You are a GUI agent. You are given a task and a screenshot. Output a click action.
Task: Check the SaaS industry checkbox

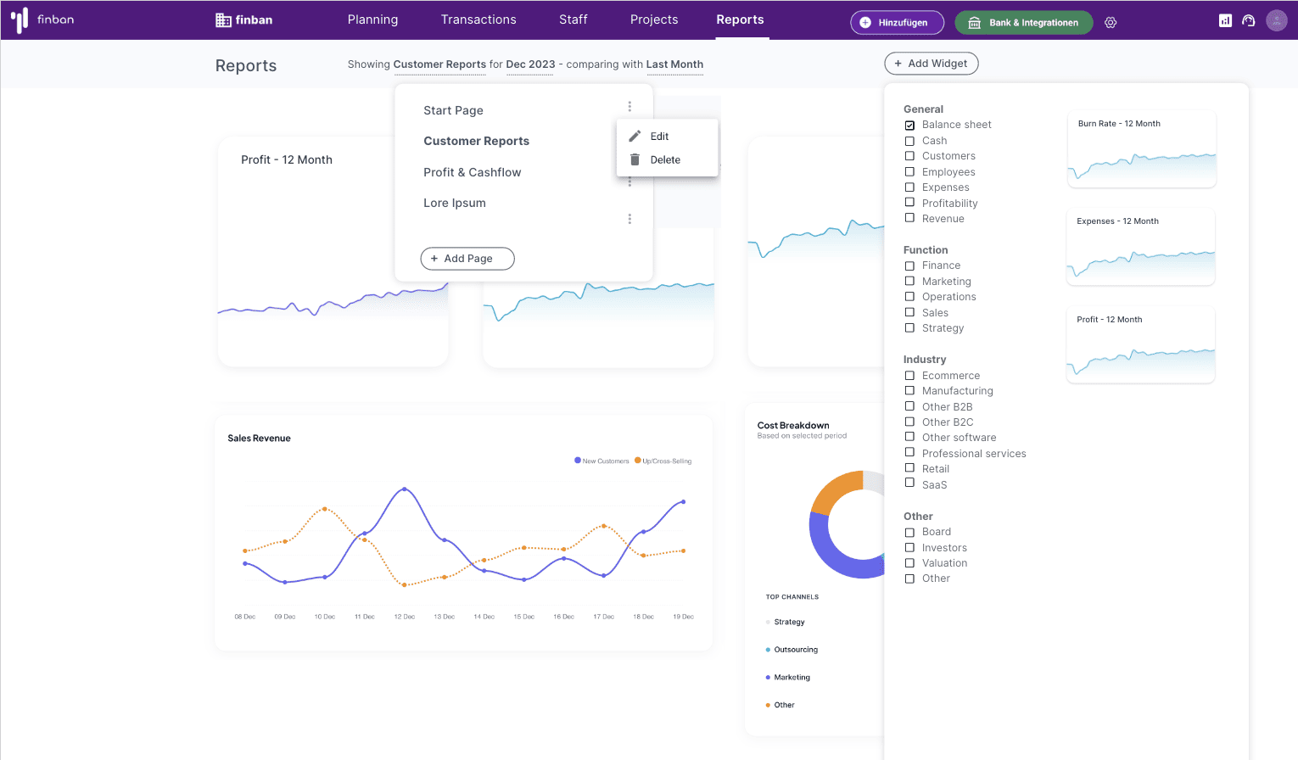tap(909, 483)
